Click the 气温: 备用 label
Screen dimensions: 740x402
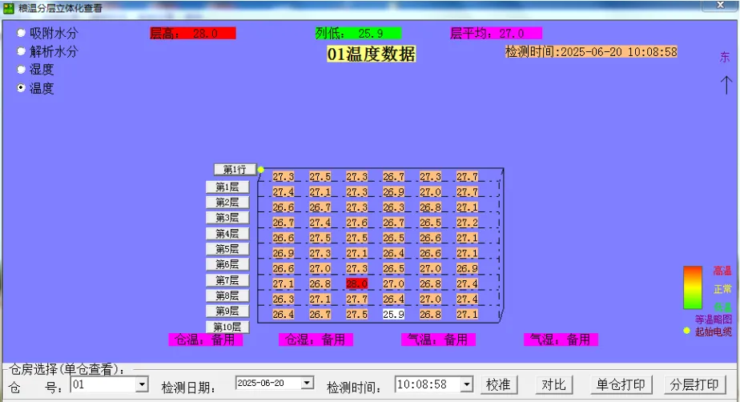(x=438, y=340)
